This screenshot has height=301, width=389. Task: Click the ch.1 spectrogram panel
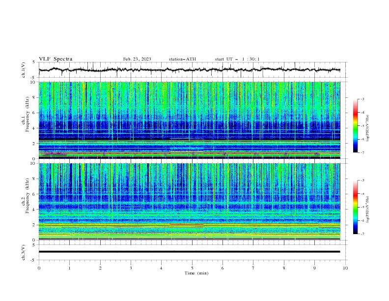tap(190, 120)
